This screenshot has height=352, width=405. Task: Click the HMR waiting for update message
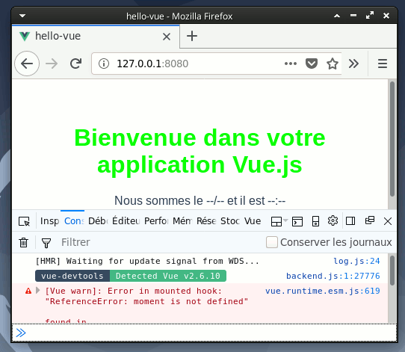[147, 261]
